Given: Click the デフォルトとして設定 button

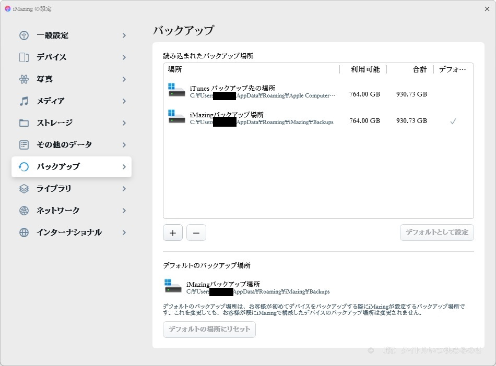Looking at the screenshot, I should (437, 233).
